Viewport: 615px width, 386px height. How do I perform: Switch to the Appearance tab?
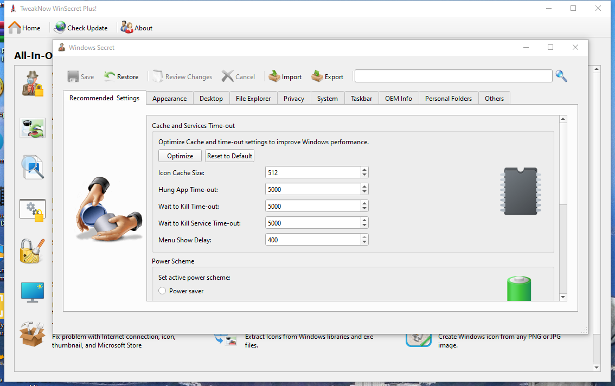[x=169, y=99]
